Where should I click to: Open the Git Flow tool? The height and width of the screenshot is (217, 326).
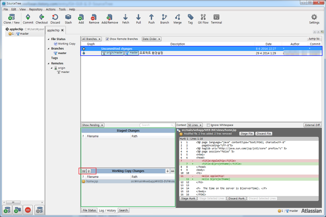click(203, 19)
